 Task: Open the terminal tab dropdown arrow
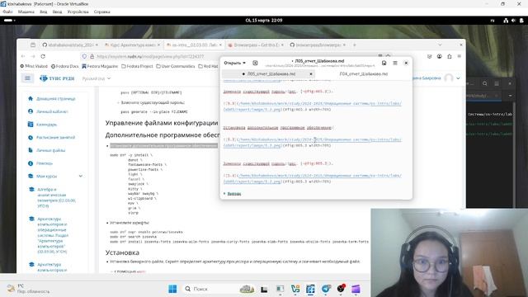pyautogui.click(x=510, y=96)
